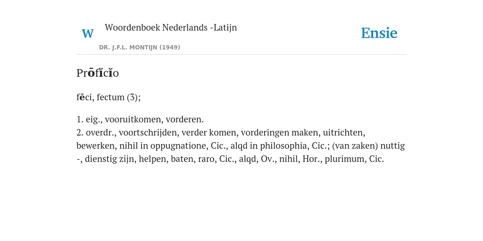The height and width of the screenshot is (241, 483).
Task: Click the blue W dictionary icon
Action: (x=88, y=33)
